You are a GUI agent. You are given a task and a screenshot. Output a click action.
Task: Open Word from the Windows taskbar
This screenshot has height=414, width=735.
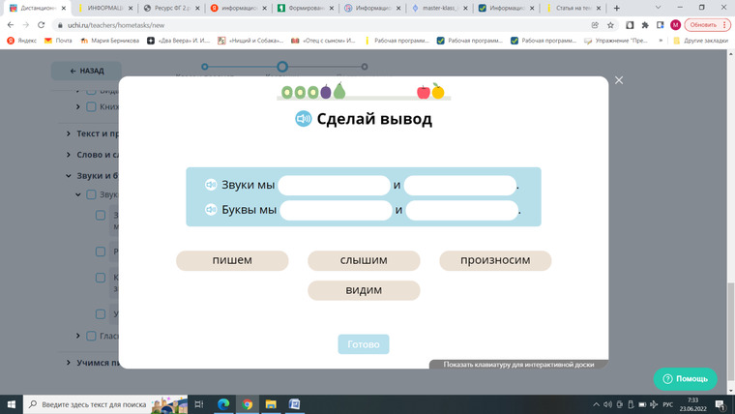[295, 403]
